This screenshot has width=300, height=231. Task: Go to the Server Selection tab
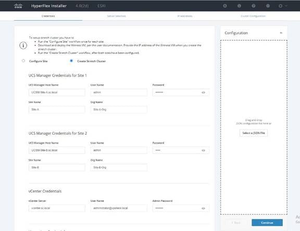point(117,16)
